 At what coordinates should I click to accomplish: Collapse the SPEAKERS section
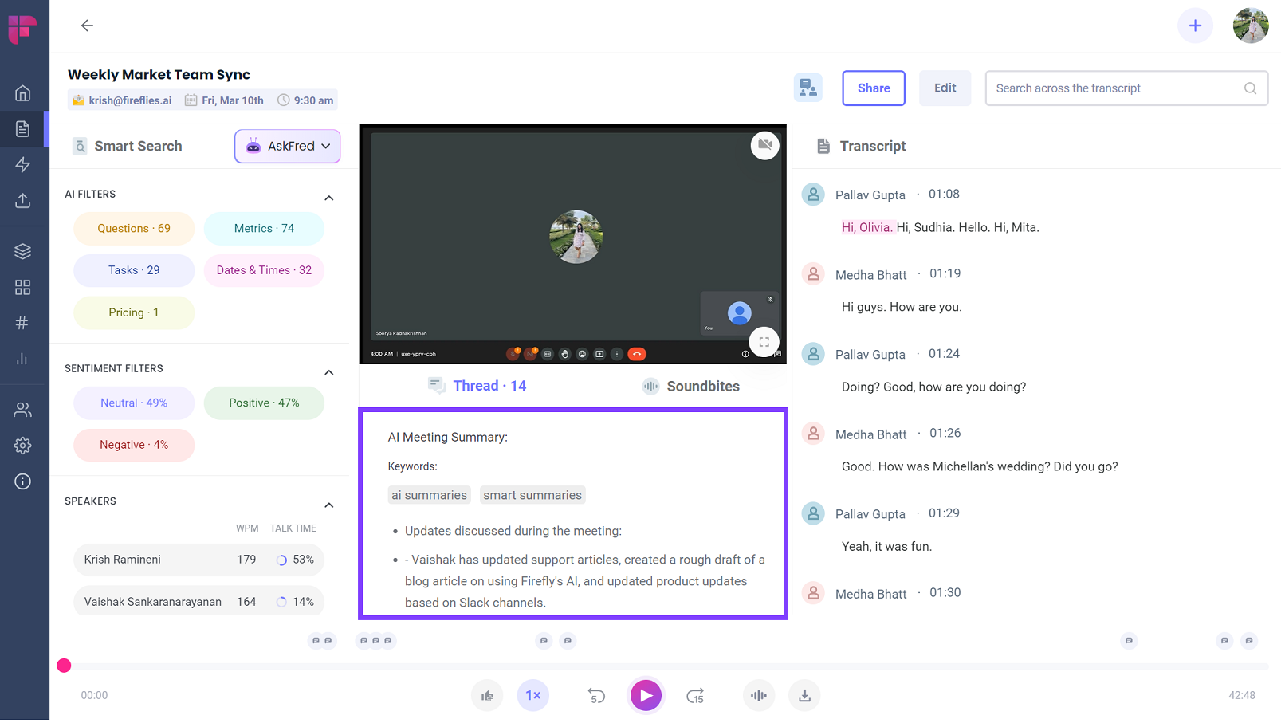328,505
